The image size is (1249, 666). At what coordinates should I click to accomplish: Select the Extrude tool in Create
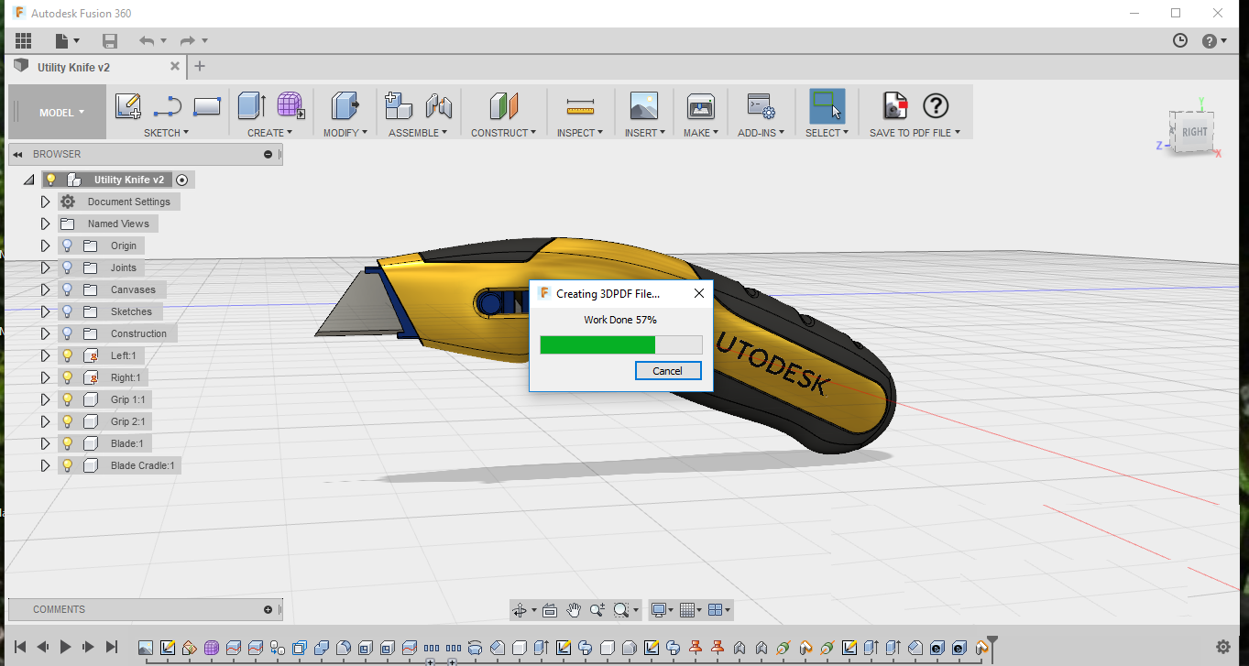(x=251, y=106)
